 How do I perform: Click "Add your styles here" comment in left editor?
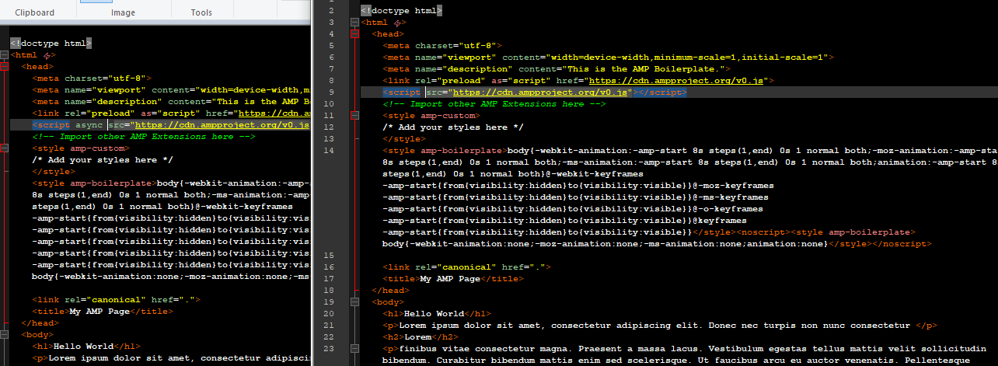[x=103, y=160]
